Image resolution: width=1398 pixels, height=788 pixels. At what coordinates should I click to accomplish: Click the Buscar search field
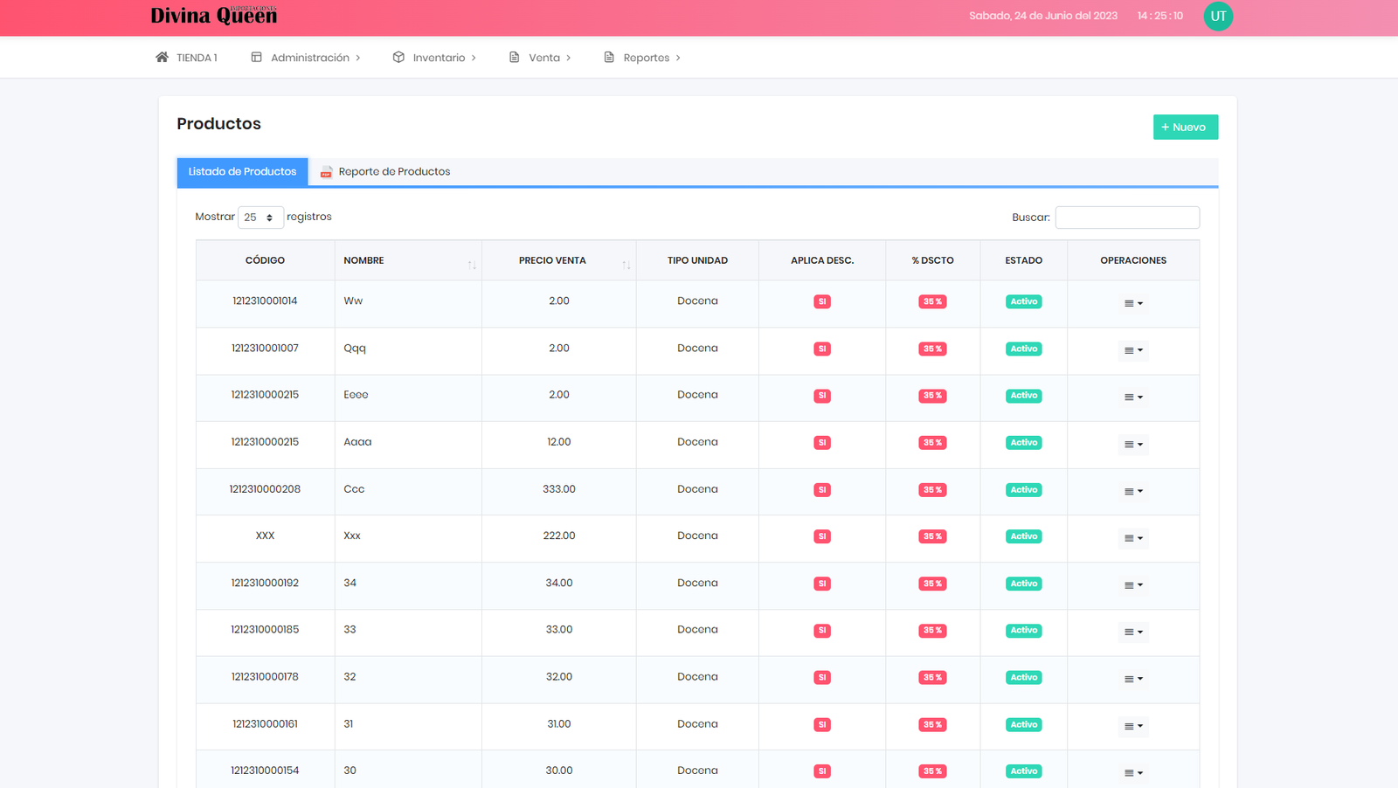point(1127,218)
